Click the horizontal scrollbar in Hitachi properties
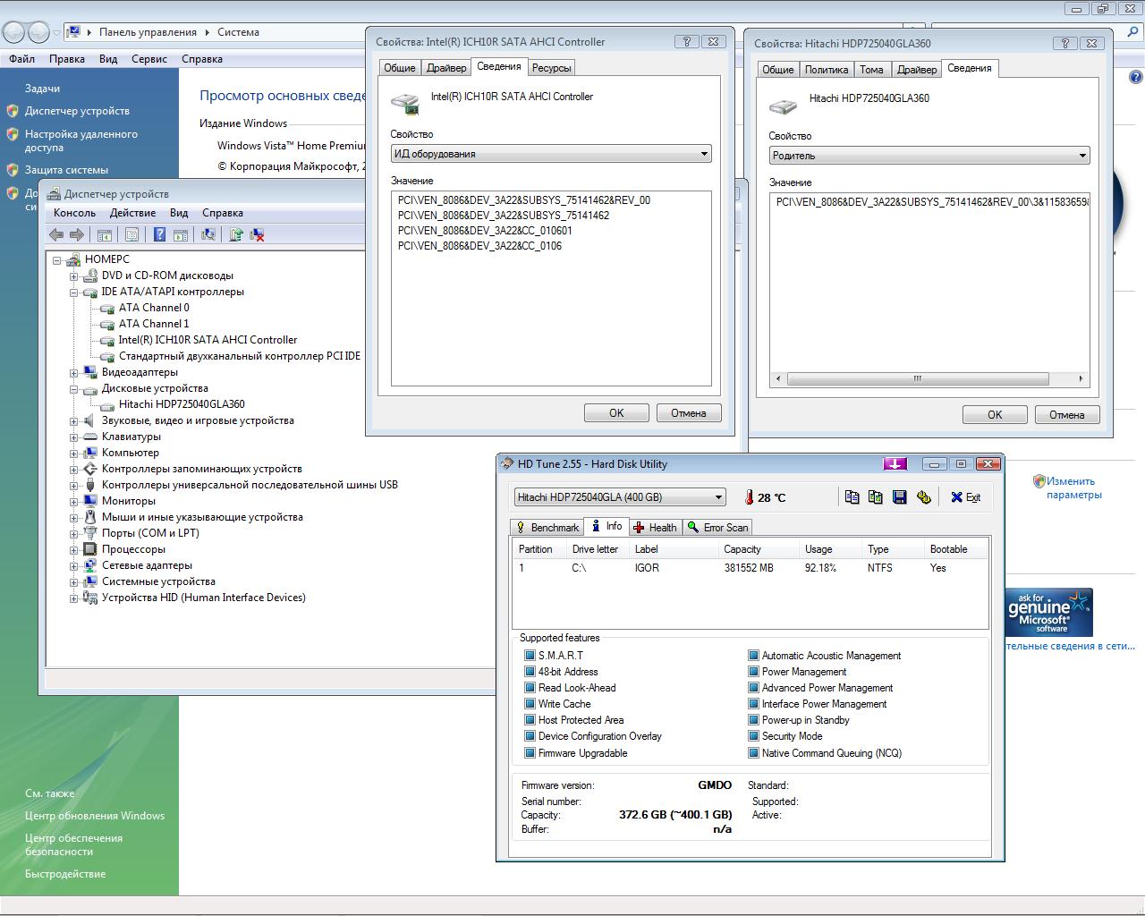 (917, 378)
